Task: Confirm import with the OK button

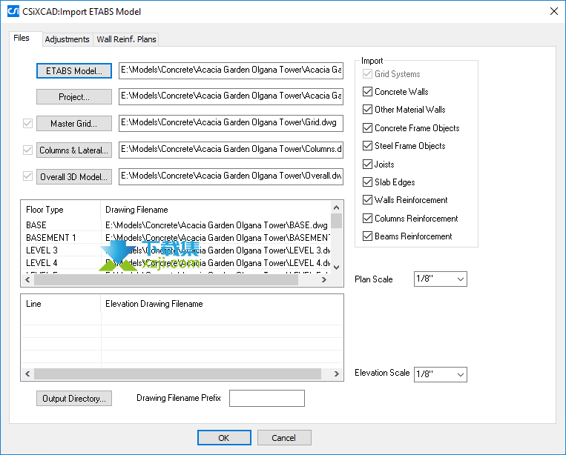Action: (224, 438)
